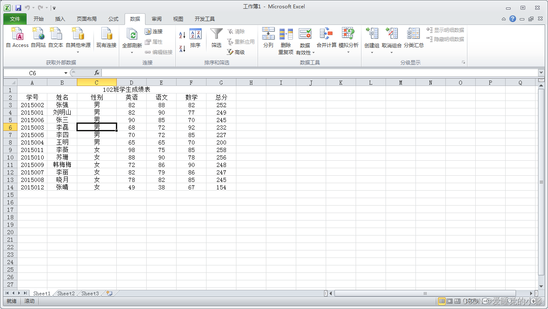Switch to Sheet3 tab
Viewport: 548px width, 309px height.
[x=90, y=293]
